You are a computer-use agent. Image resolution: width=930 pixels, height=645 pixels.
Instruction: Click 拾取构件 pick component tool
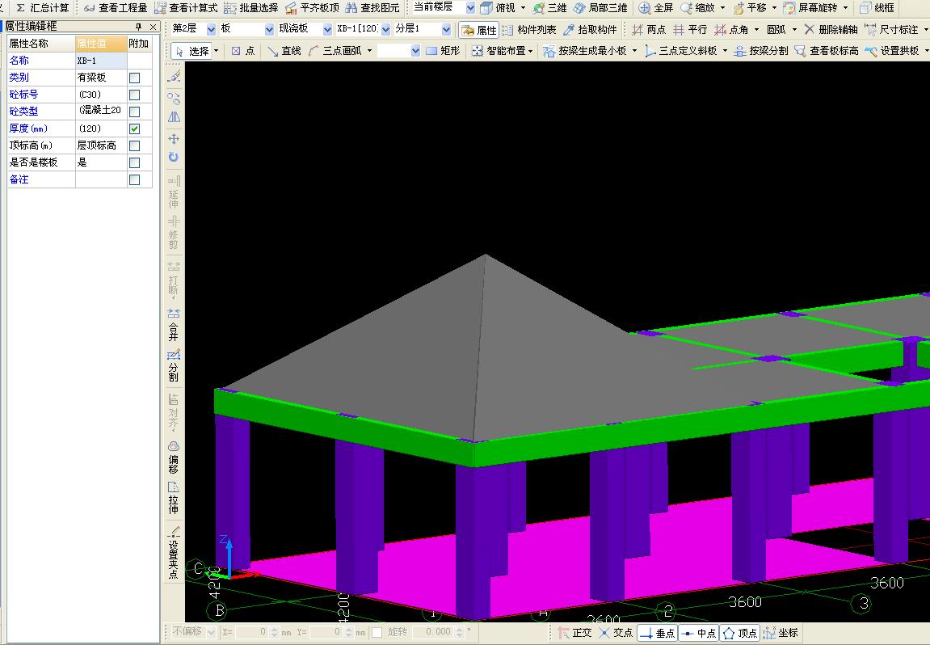tap(590, 30)
